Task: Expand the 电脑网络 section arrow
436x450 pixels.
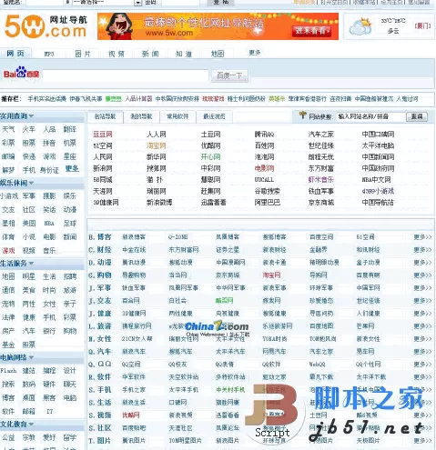Action: click(31, 357)
